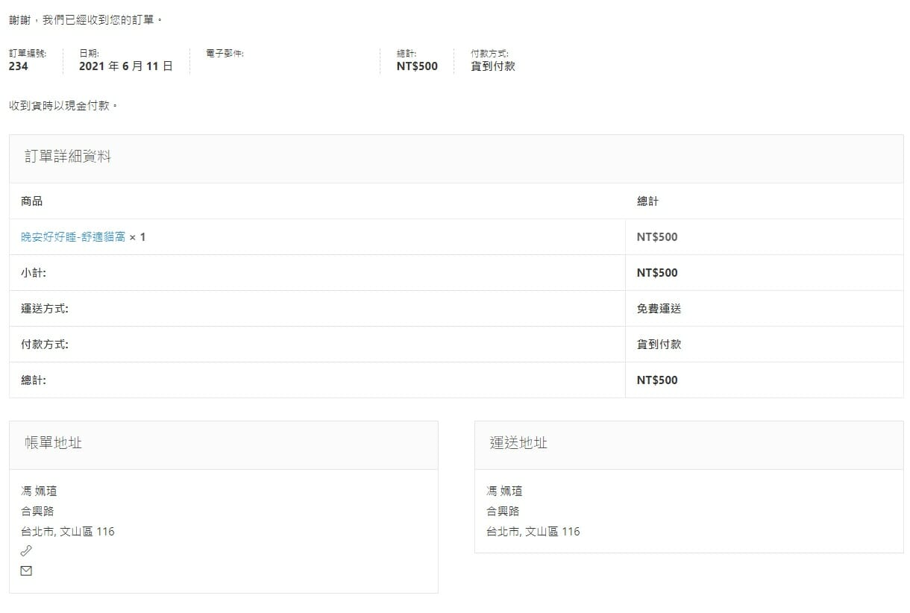Click the 運送地址 section heading
910x613 pixels.
(518, 443)
